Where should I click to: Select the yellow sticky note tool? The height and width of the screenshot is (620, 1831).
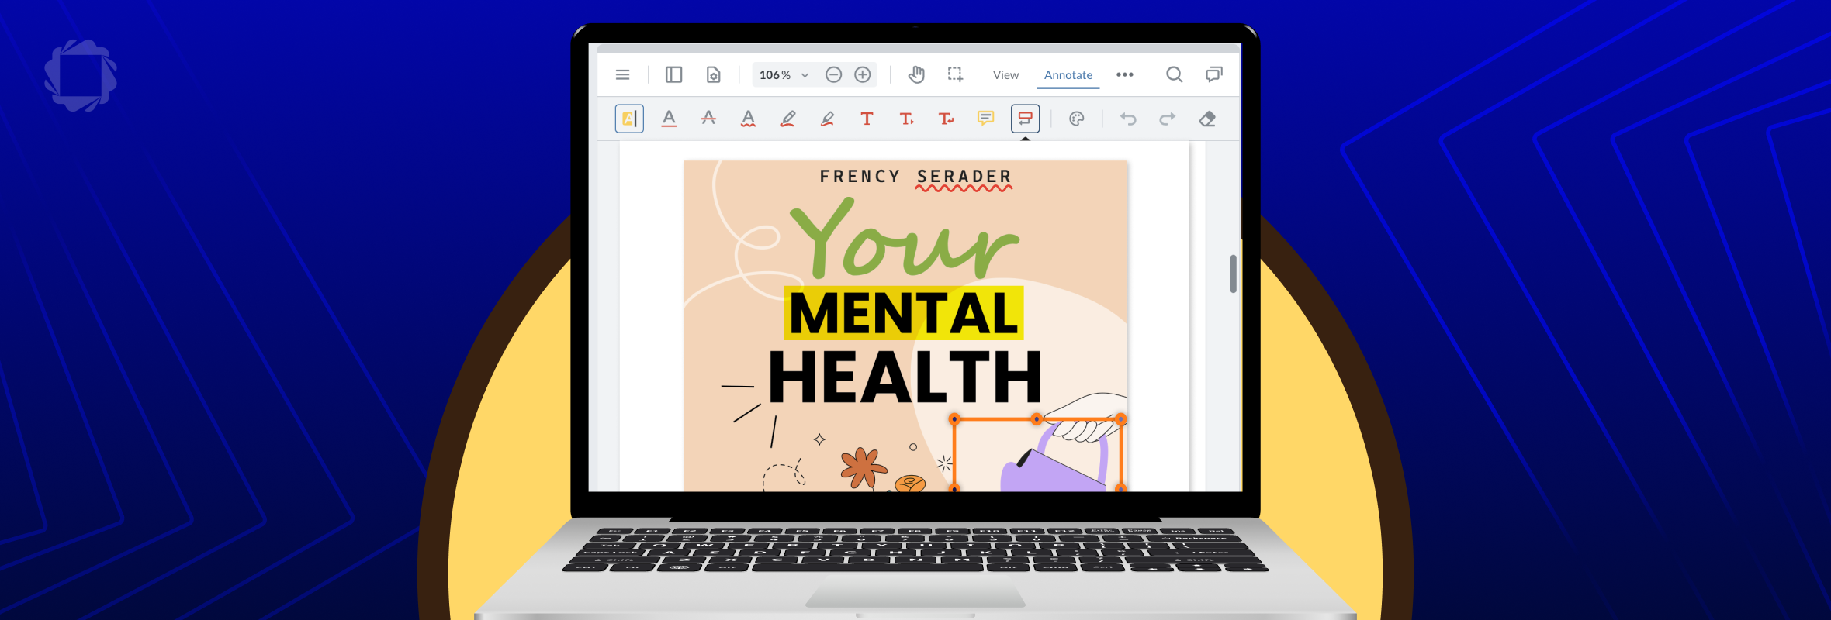coord(985,119)
